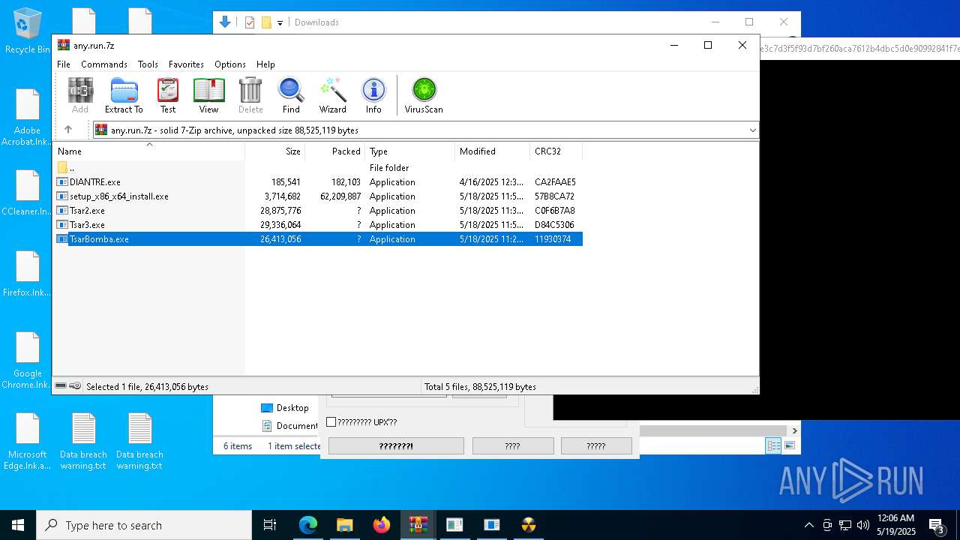
Task: Sort by Size column header
Action: [274, 151]
